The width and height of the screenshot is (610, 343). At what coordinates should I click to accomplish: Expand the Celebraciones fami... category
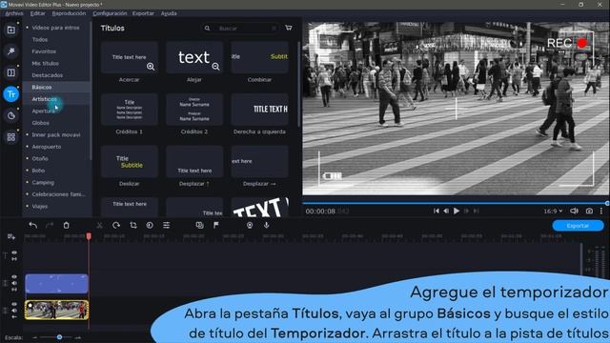pyautogui.click(x=28, y=194)
